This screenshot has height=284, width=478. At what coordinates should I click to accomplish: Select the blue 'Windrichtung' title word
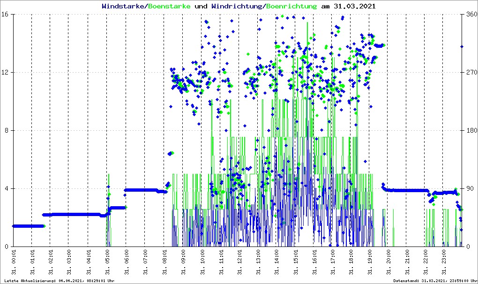click(237, 6)
